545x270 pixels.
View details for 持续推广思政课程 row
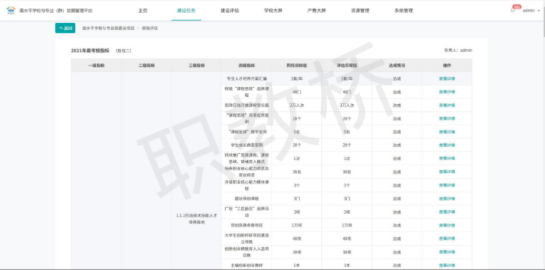[x=447, y=158]
